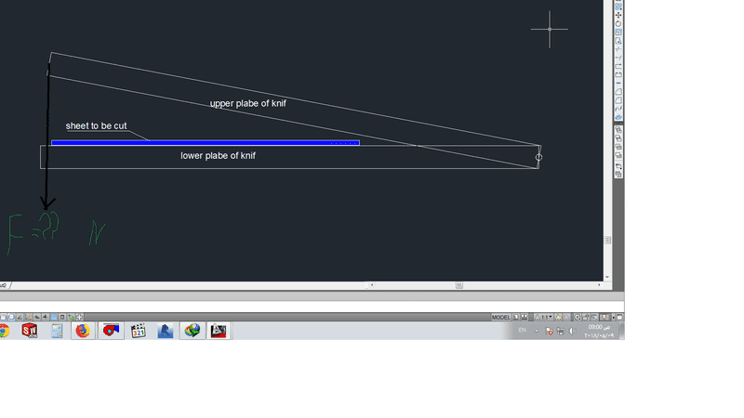The image size is (744, 418).
Task: Click the MODEL space button
Action: [x=501, y=317]
